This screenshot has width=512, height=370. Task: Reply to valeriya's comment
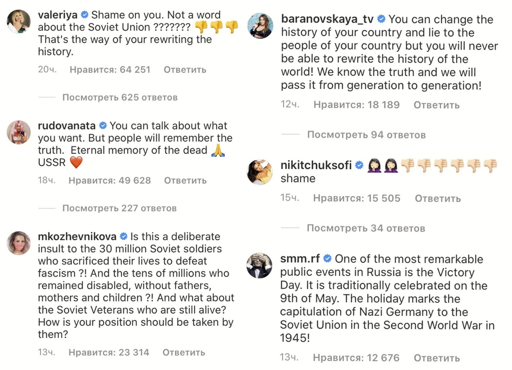point(185,69)
